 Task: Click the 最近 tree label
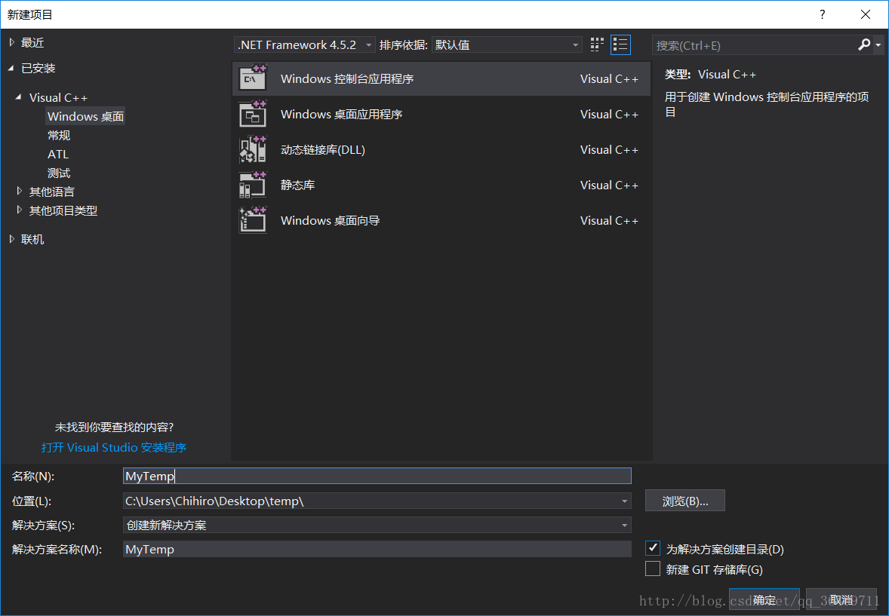[32, 42]
